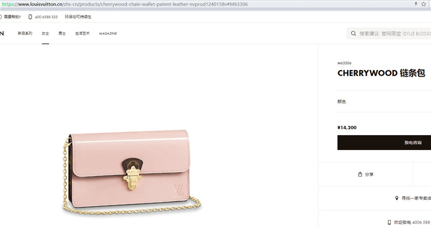Open the 寻找一家专卖店 link

pos(416,198)
